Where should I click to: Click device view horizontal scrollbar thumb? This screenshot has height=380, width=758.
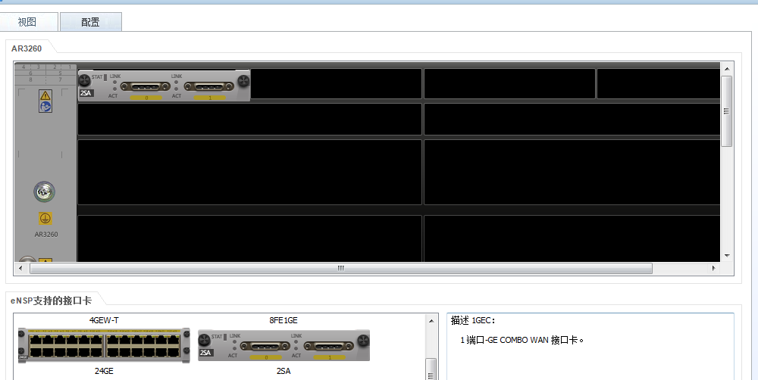pos(341,268)
